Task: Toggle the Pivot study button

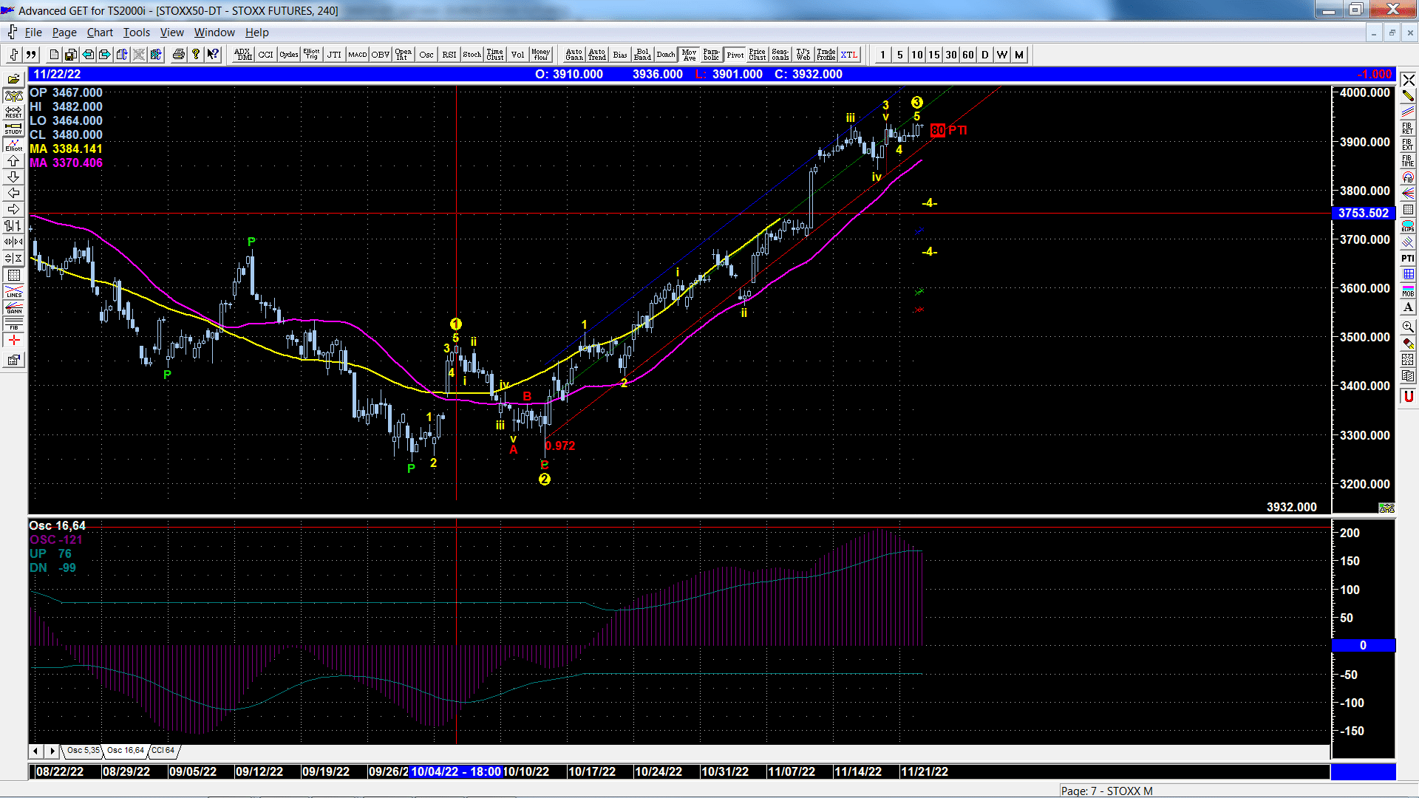Action: [x=735, y=55]
